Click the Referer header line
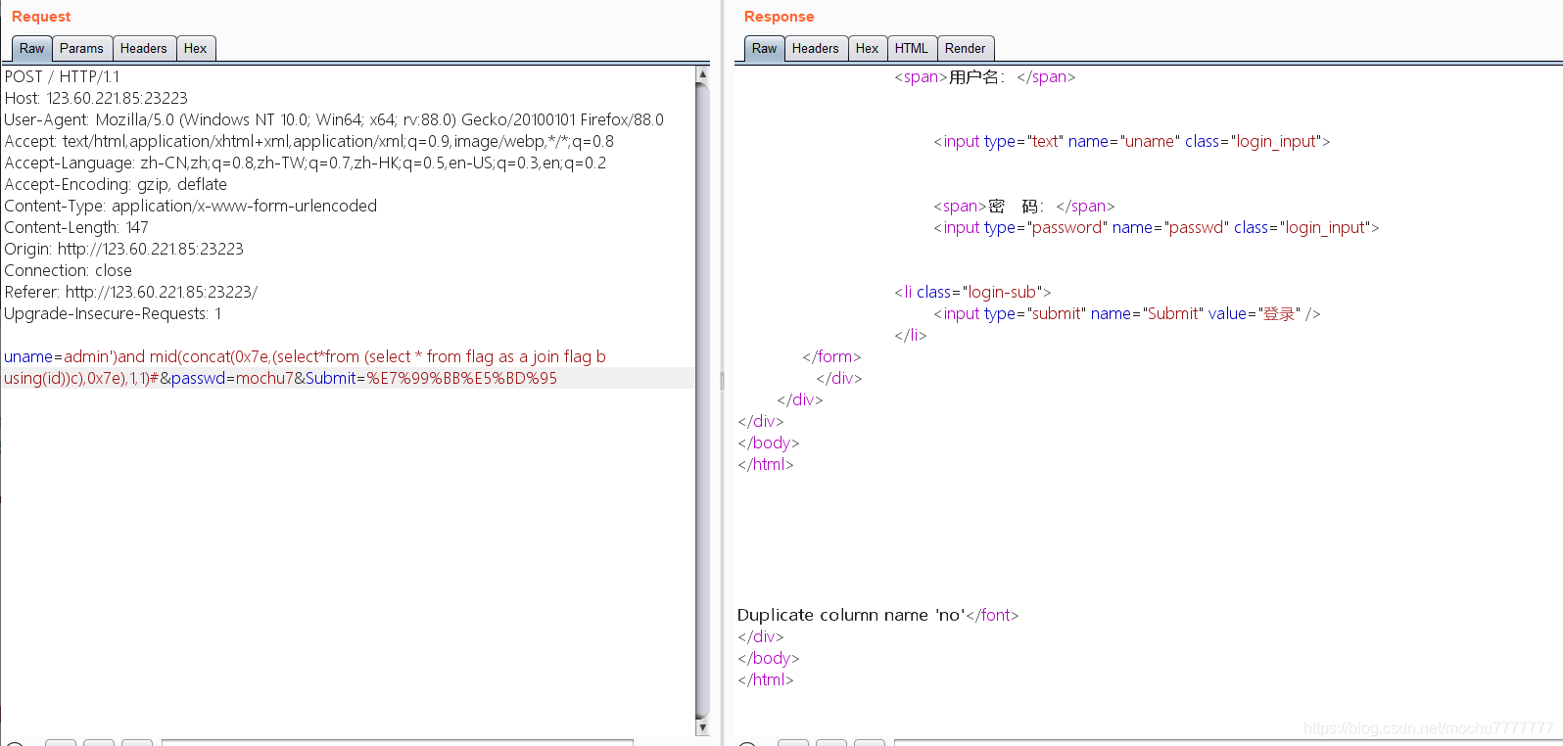1563x746 pixels. pos(131,292)
